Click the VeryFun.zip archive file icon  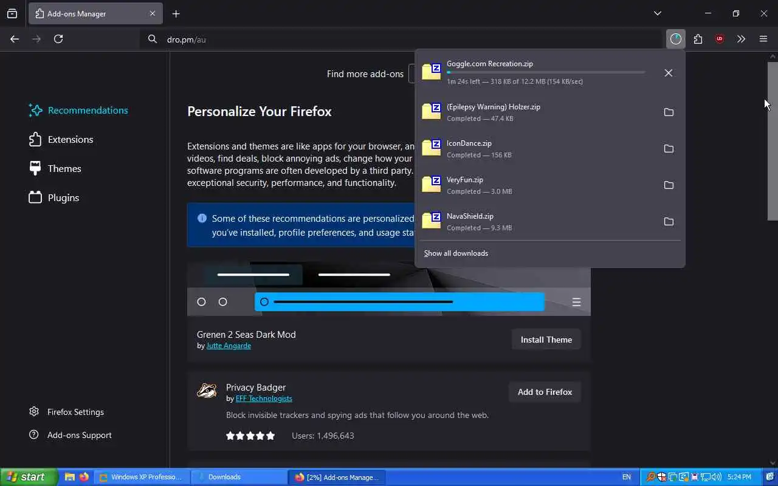point(432,184)
